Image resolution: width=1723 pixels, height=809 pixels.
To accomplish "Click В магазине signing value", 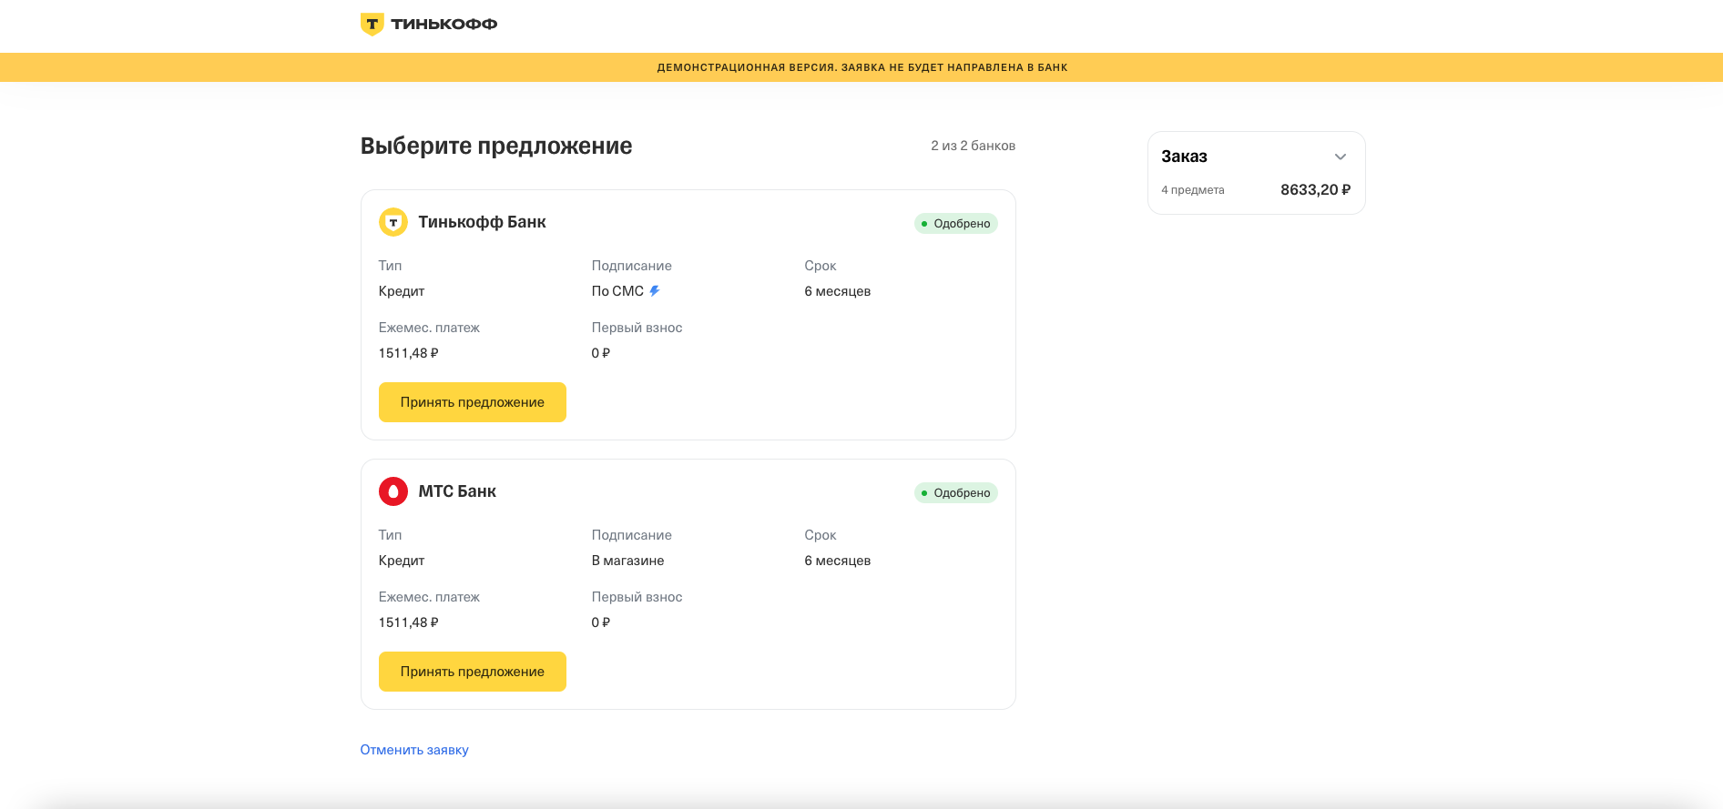I will [x=628, y=561].
